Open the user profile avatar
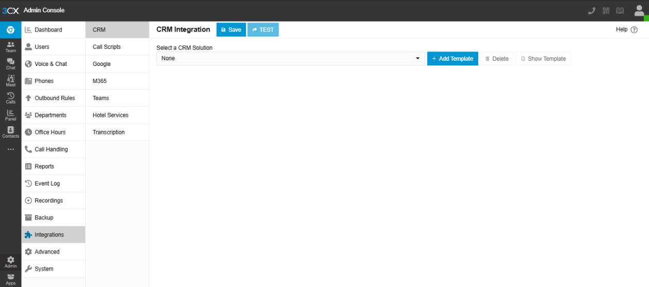649x287 pixels. tap(639, 10)
